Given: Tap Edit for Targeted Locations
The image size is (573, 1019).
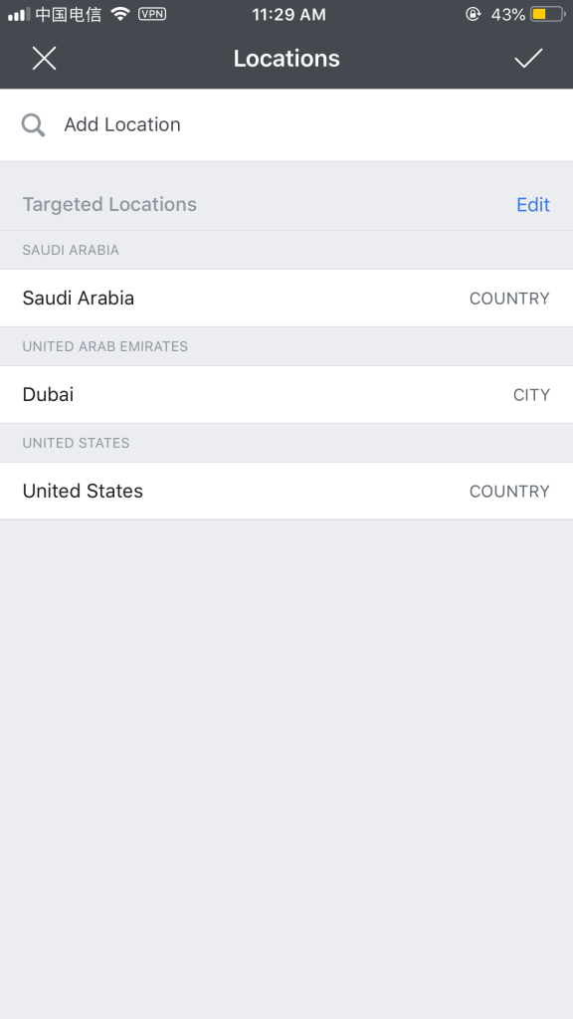Looking at the screenshot, I should pyautogui.click(x=533, y=205).
